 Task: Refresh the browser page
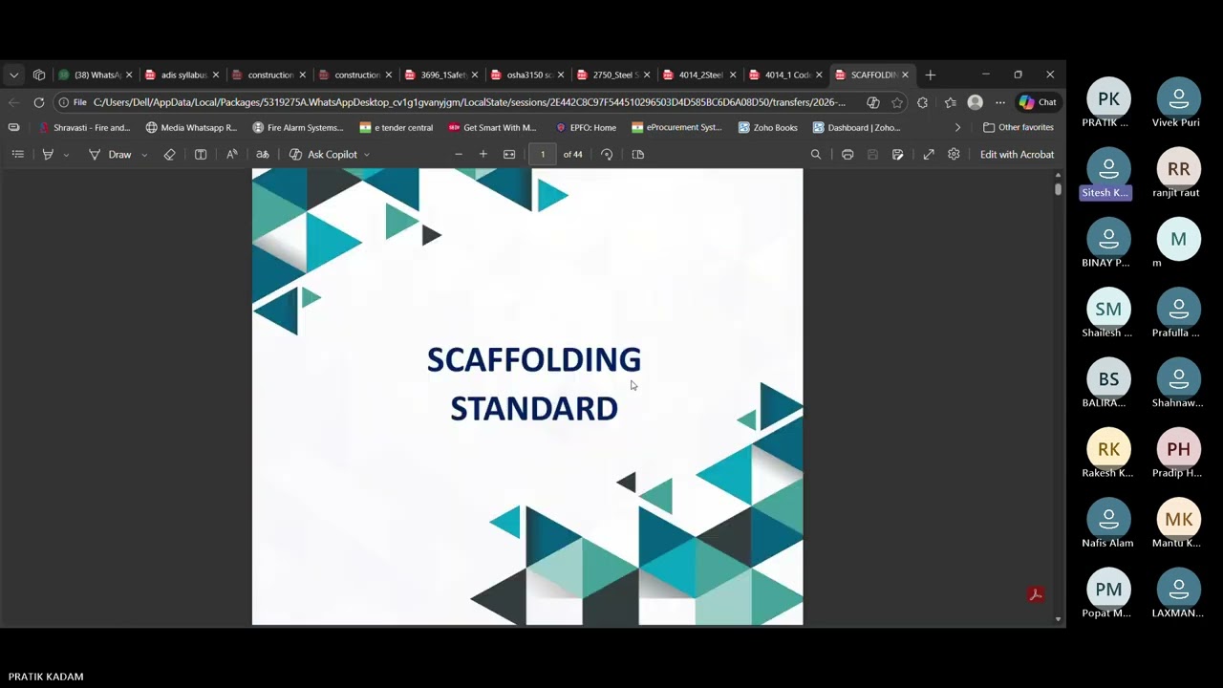tap(39, 102)
